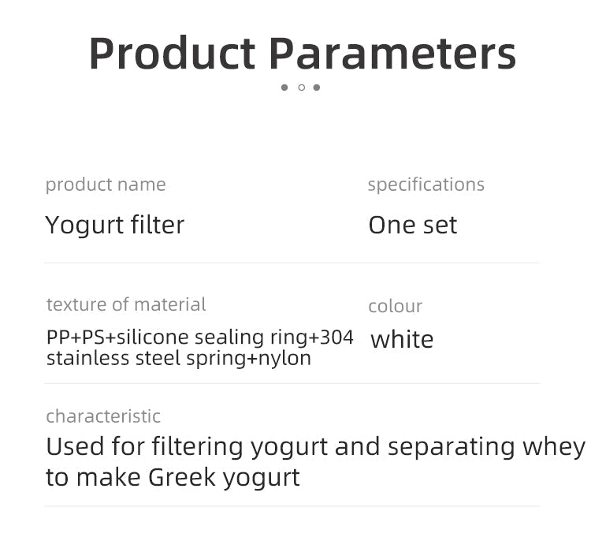Click the "product name" label
Image resolution: width=591 pixels, height=537 pixels.
[106, 185]
